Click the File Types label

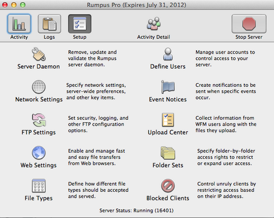[x=38, y=198]
